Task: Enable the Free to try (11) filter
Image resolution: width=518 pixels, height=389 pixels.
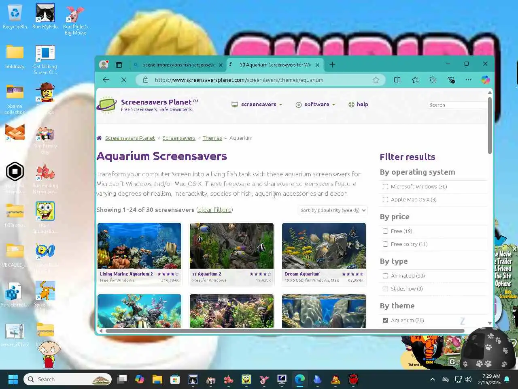Action: click(x=385, y=244)
